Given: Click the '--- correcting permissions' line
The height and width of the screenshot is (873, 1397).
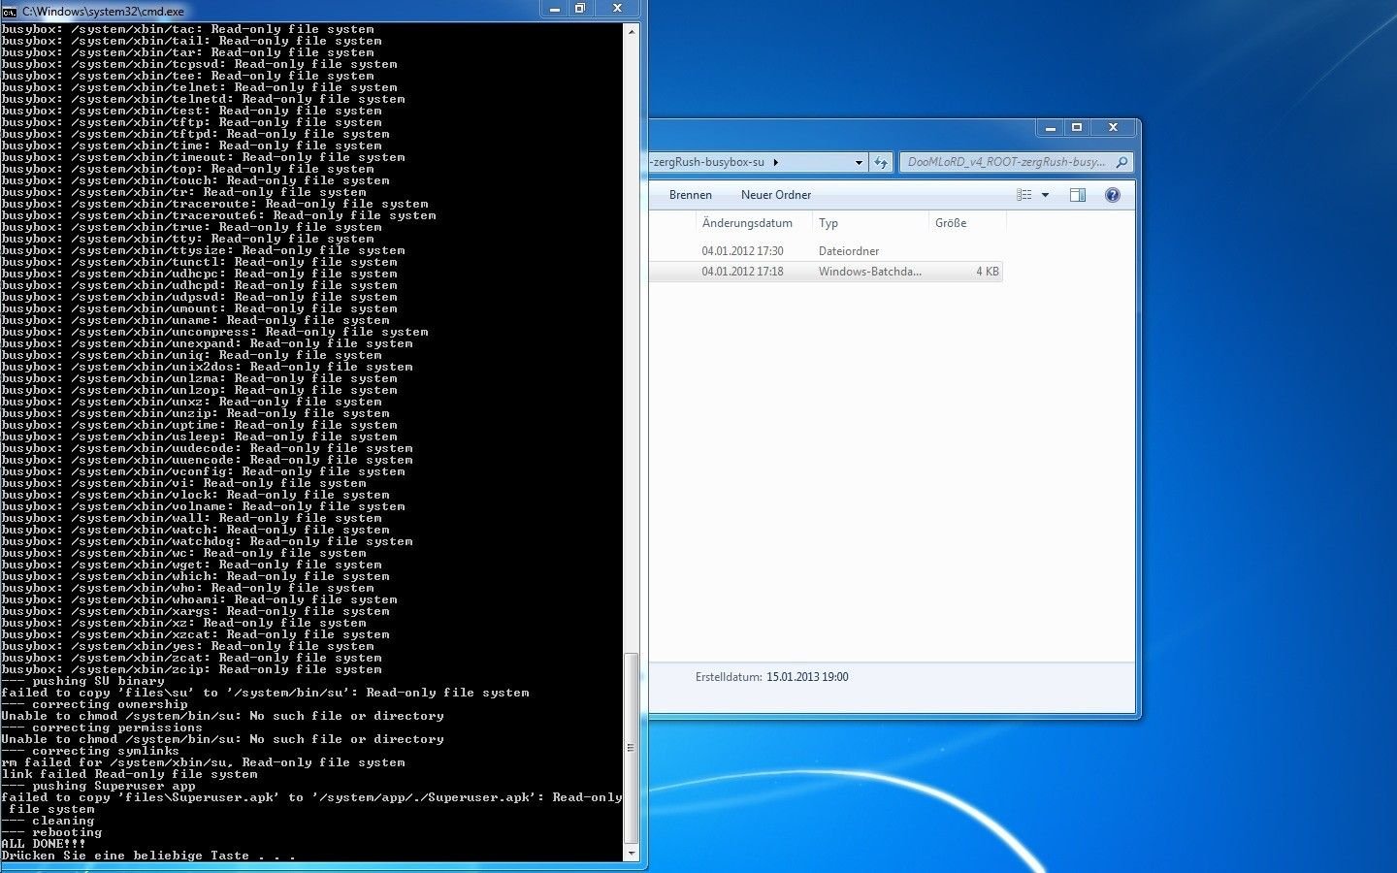Looking at the screenshot, I should [102, 727].
